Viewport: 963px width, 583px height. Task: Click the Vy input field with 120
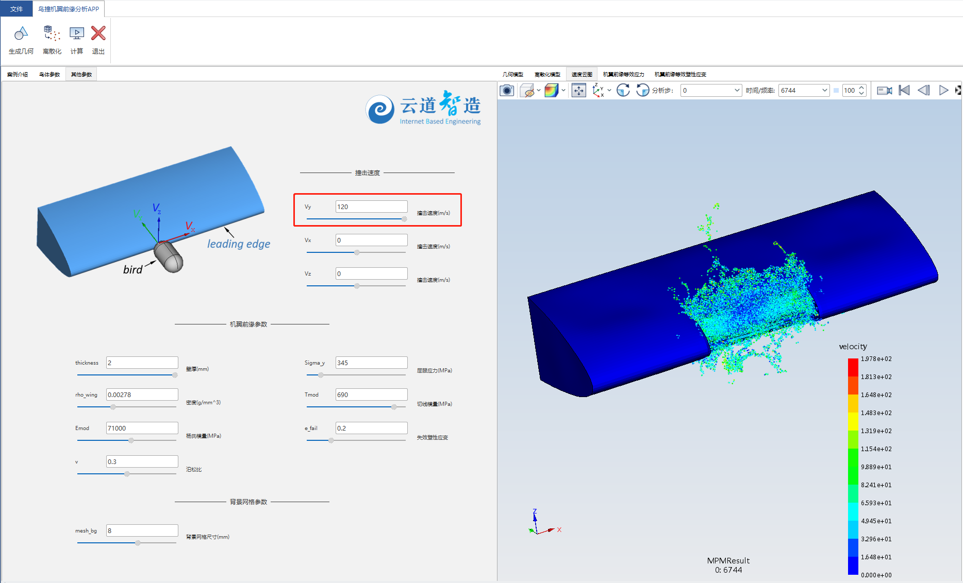pos(372,207)
